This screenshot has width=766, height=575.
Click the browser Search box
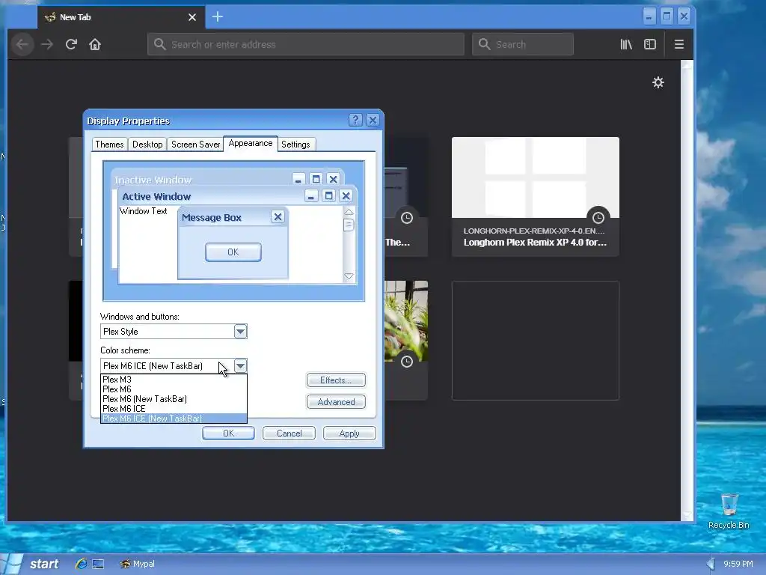523,44
